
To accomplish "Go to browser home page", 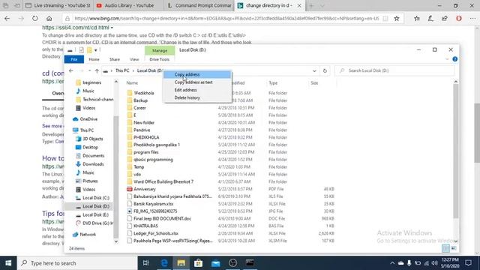I will pos(49,19).
